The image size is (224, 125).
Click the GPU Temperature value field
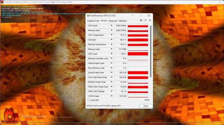click(121, 35)
